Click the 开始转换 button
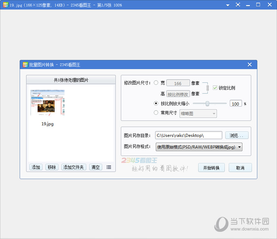Image resolution: width=277 pixels, height=239 pixels. (x=211, y=168)
